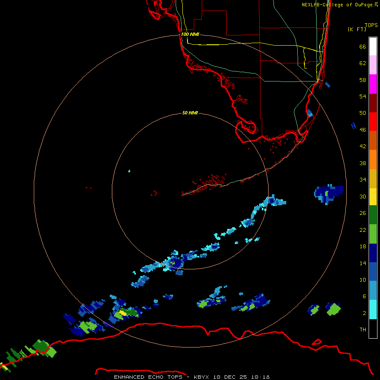Viewport: 380px width, 380px height.
Task: Click the "[K FT]" units label
Action: tap(357, 30)
